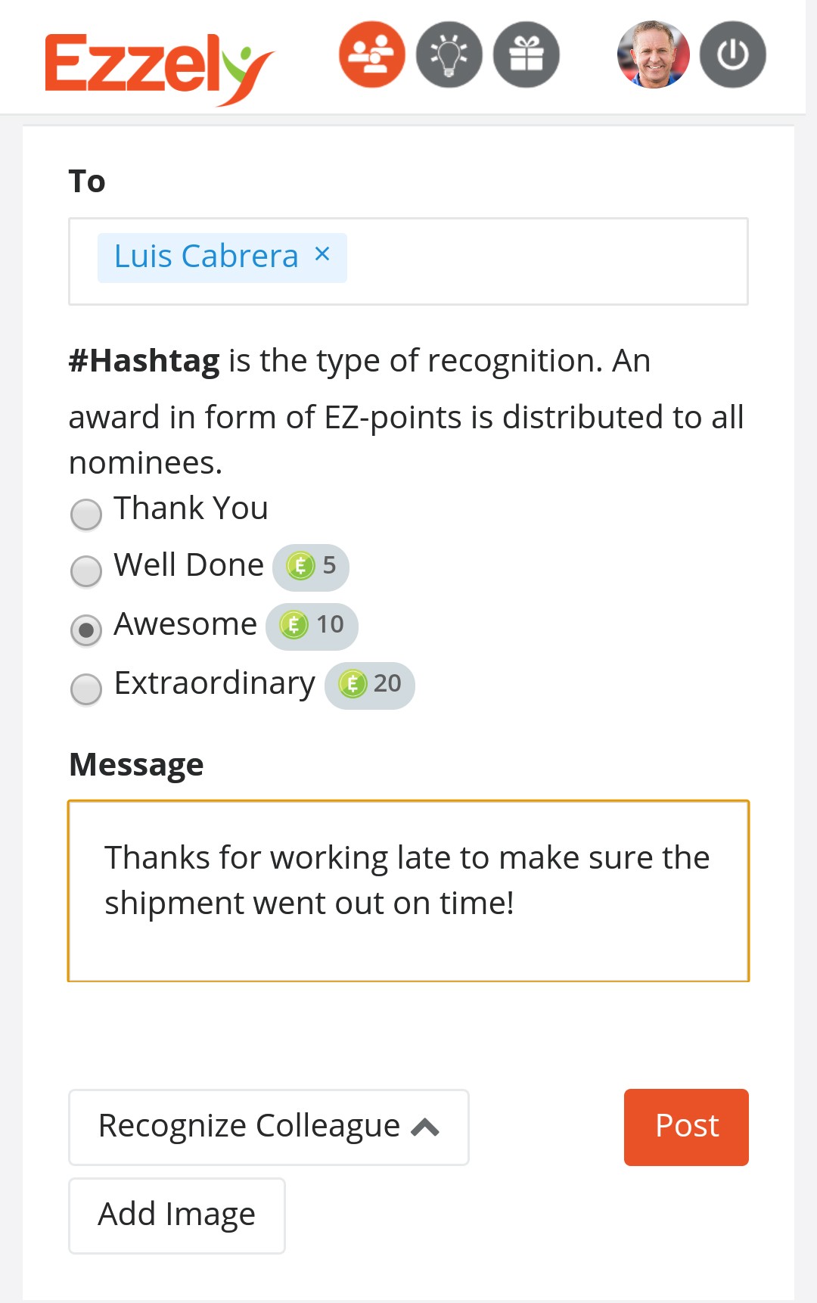Click the To recipients field
Screen dimensions: 817x1303
coord(545,261)
